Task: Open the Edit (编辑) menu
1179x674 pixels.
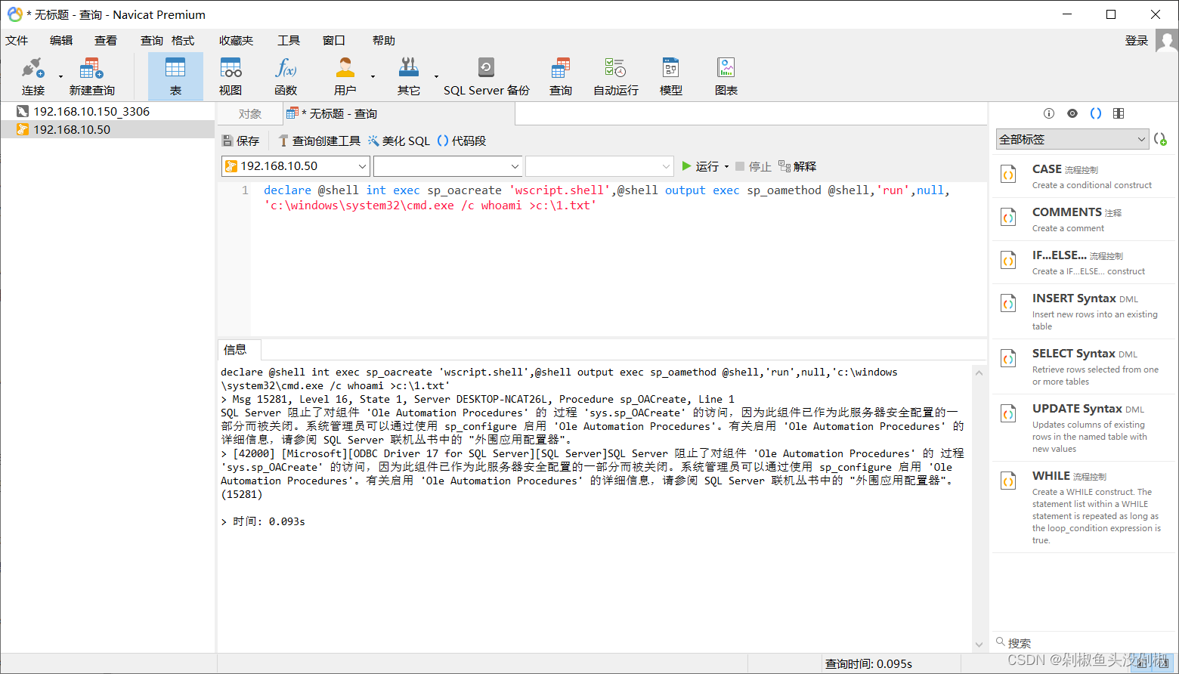Action: click(61, 41)
